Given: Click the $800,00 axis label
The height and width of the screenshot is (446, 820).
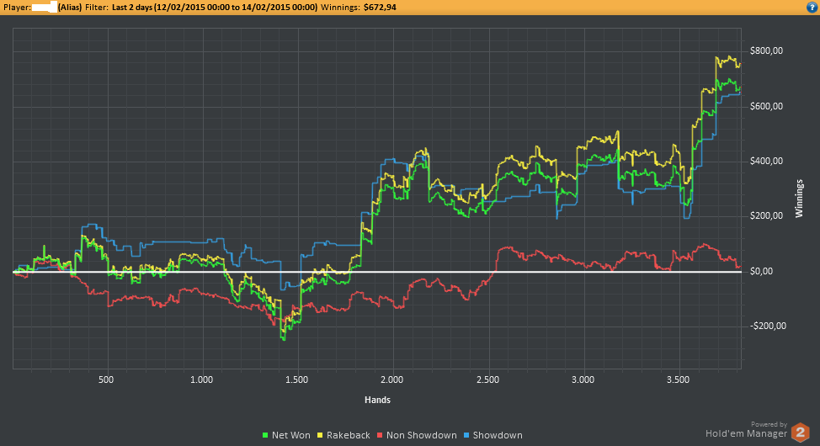Looking at the screenshot, I should point(767,50).
